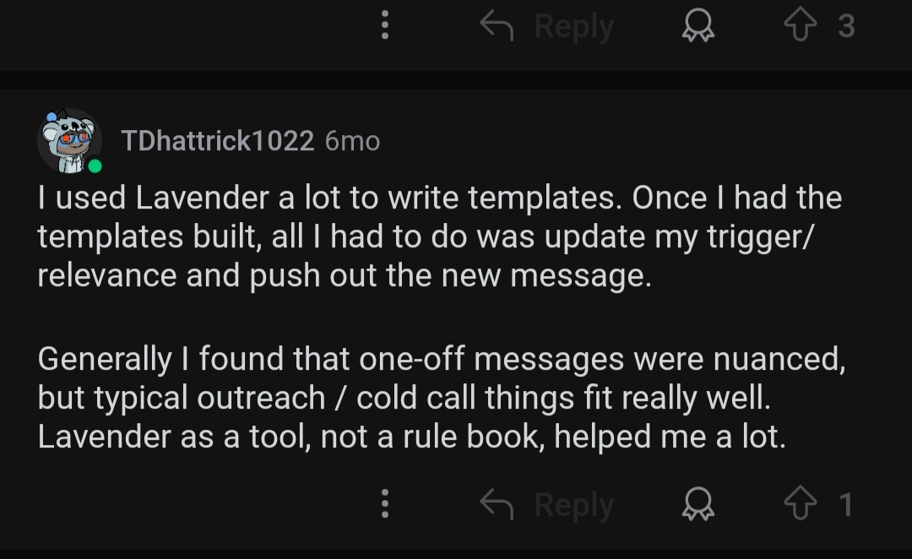Click the Reply label in the top row
Image resolution: width=912 pixels, height=559 pixels.
(574, 27)
